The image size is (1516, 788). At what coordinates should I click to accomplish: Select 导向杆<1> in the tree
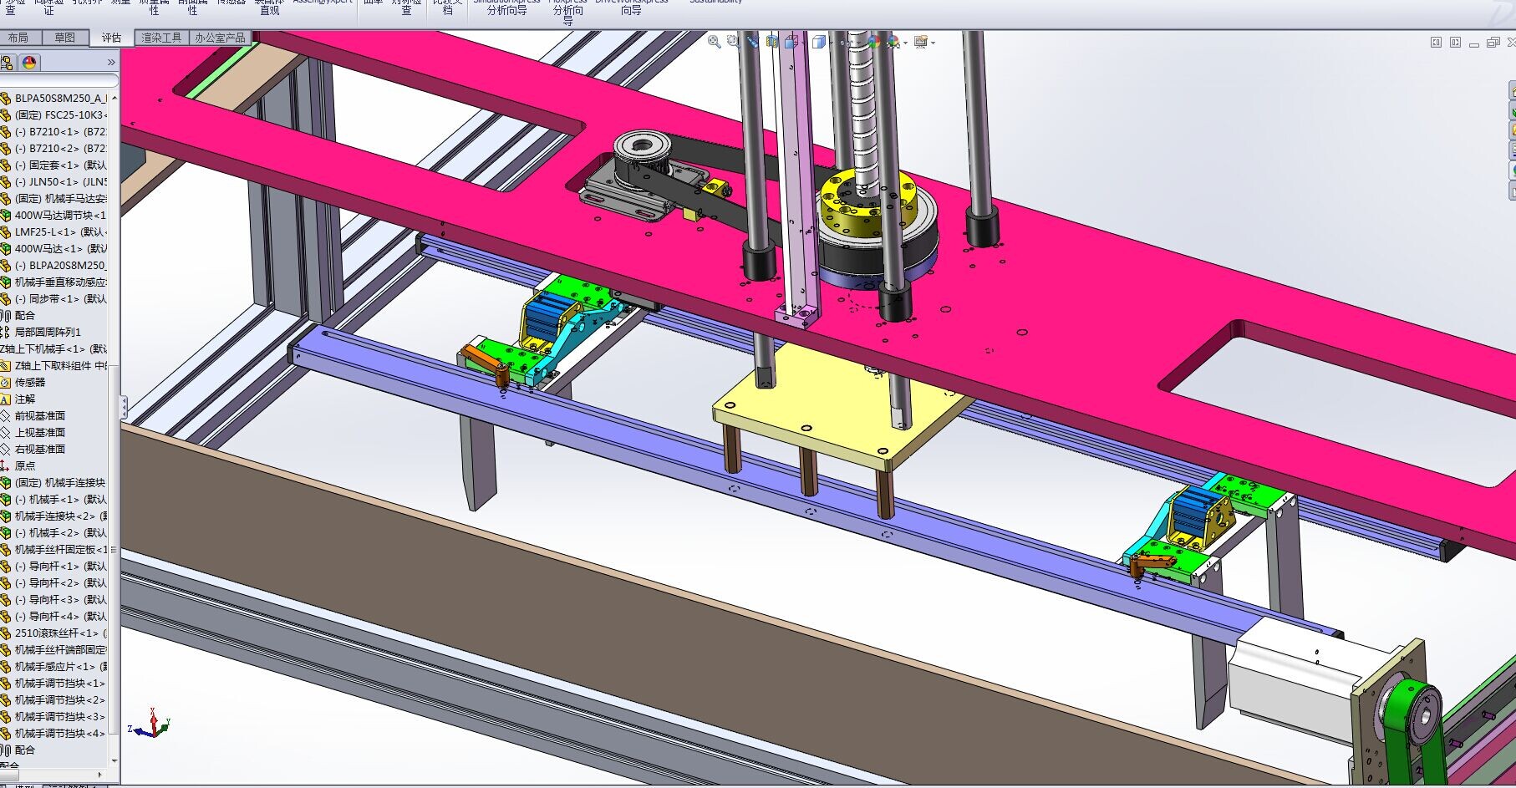(60, 566)
